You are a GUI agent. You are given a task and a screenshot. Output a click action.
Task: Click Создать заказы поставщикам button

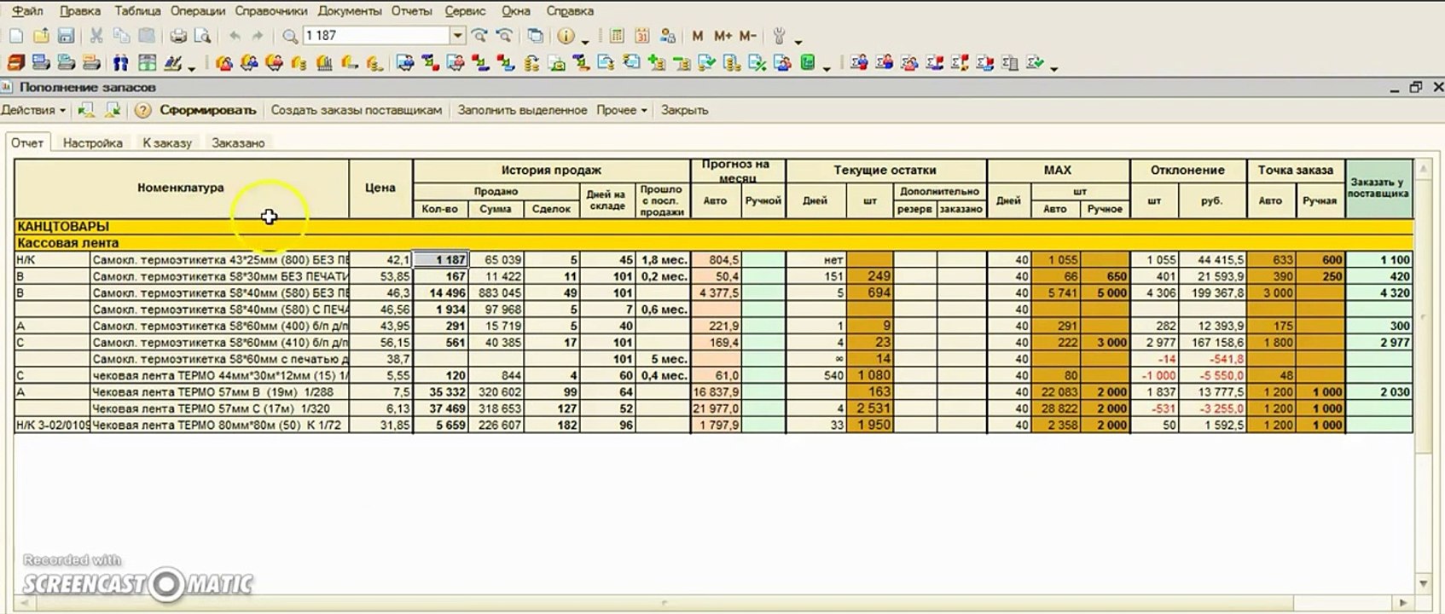pyautogui.click(x=357, y=110)
